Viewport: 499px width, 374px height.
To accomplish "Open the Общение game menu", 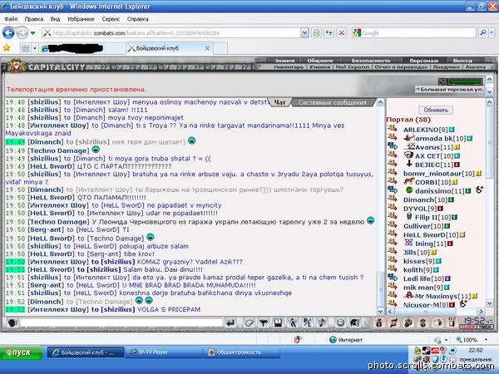I will coord(320,61).
